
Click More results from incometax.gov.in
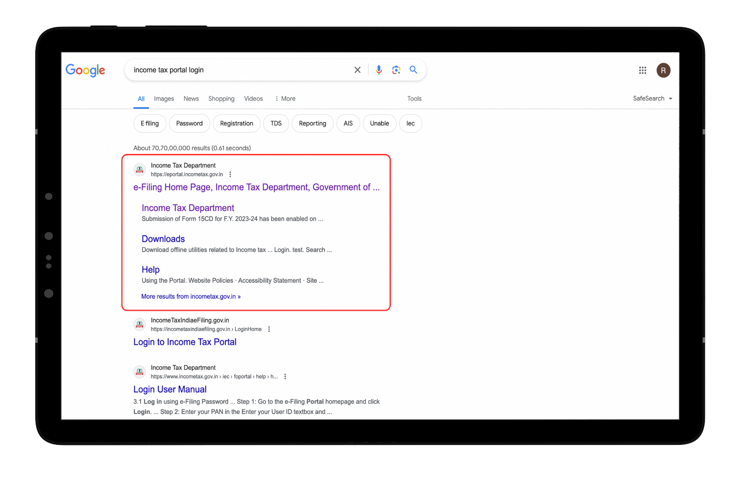point(191,297)
